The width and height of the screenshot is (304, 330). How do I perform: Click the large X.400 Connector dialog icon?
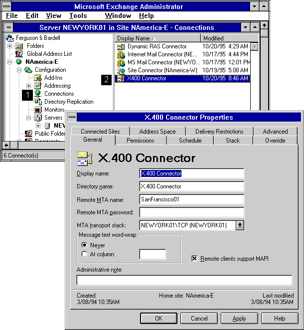[85, 158]
